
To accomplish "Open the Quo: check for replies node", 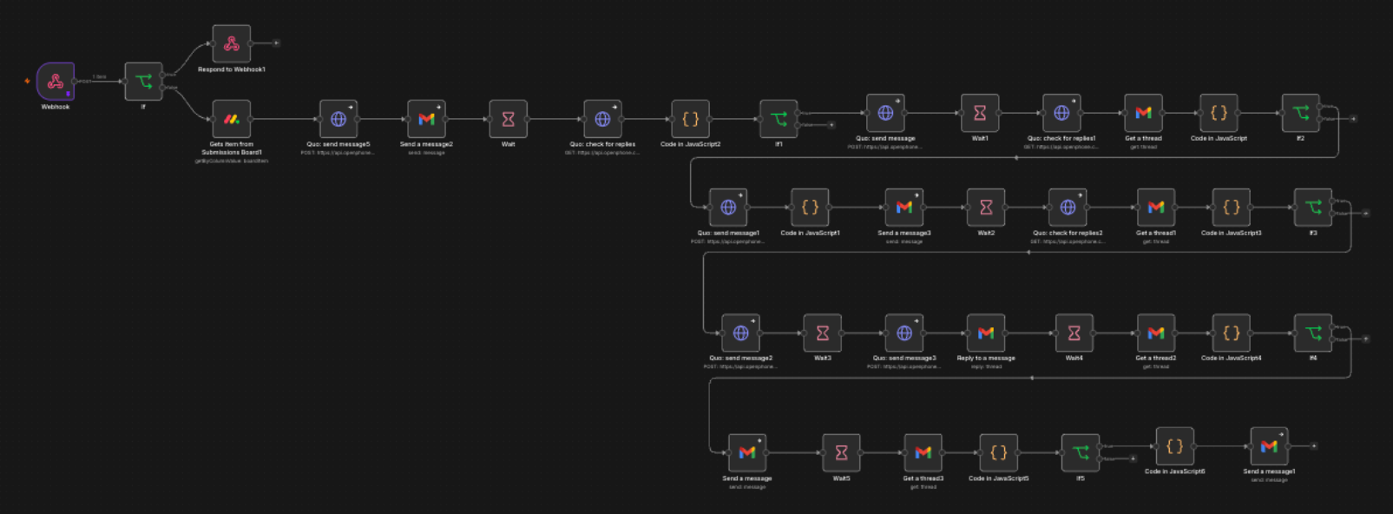I will click(x=602, y=119).
